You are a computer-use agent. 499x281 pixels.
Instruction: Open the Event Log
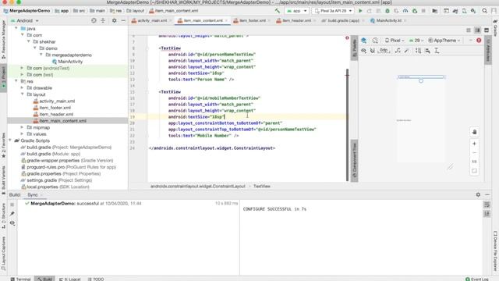476,279
